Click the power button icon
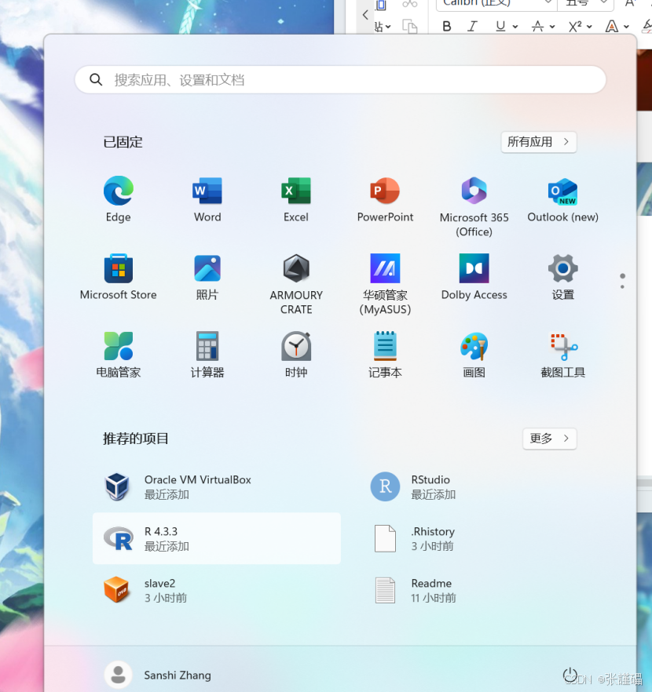 point(570,675)
